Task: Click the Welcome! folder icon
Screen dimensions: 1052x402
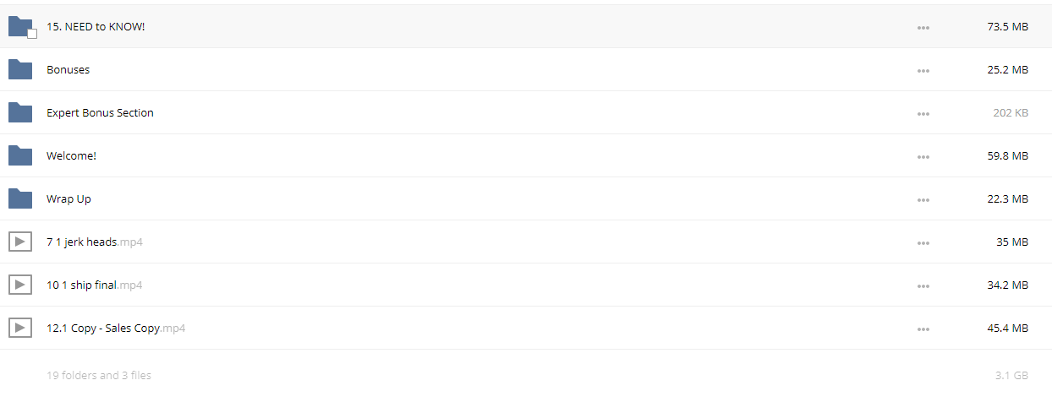Action: [x=19, y=155]
